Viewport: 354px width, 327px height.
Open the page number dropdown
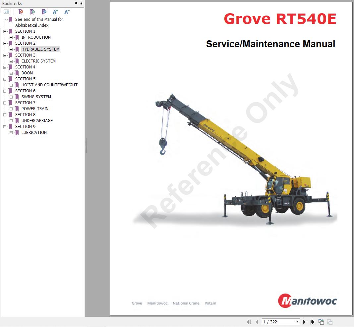[x=297, y=322]
